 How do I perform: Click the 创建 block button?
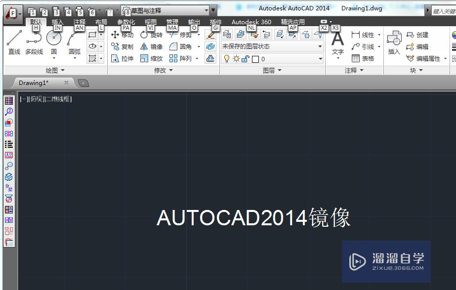click(423, 35)
